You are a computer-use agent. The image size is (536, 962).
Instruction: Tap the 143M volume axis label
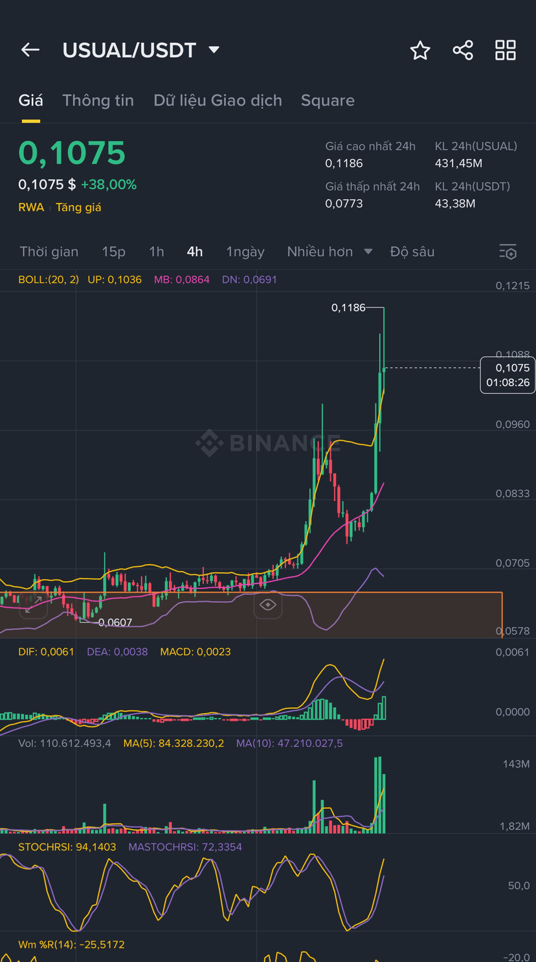click(x=516, y=764)
